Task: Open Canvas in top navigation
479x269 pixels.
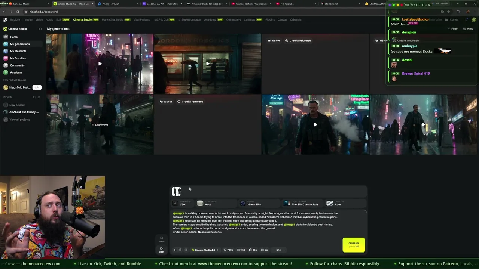Action: tap(282, 20)
